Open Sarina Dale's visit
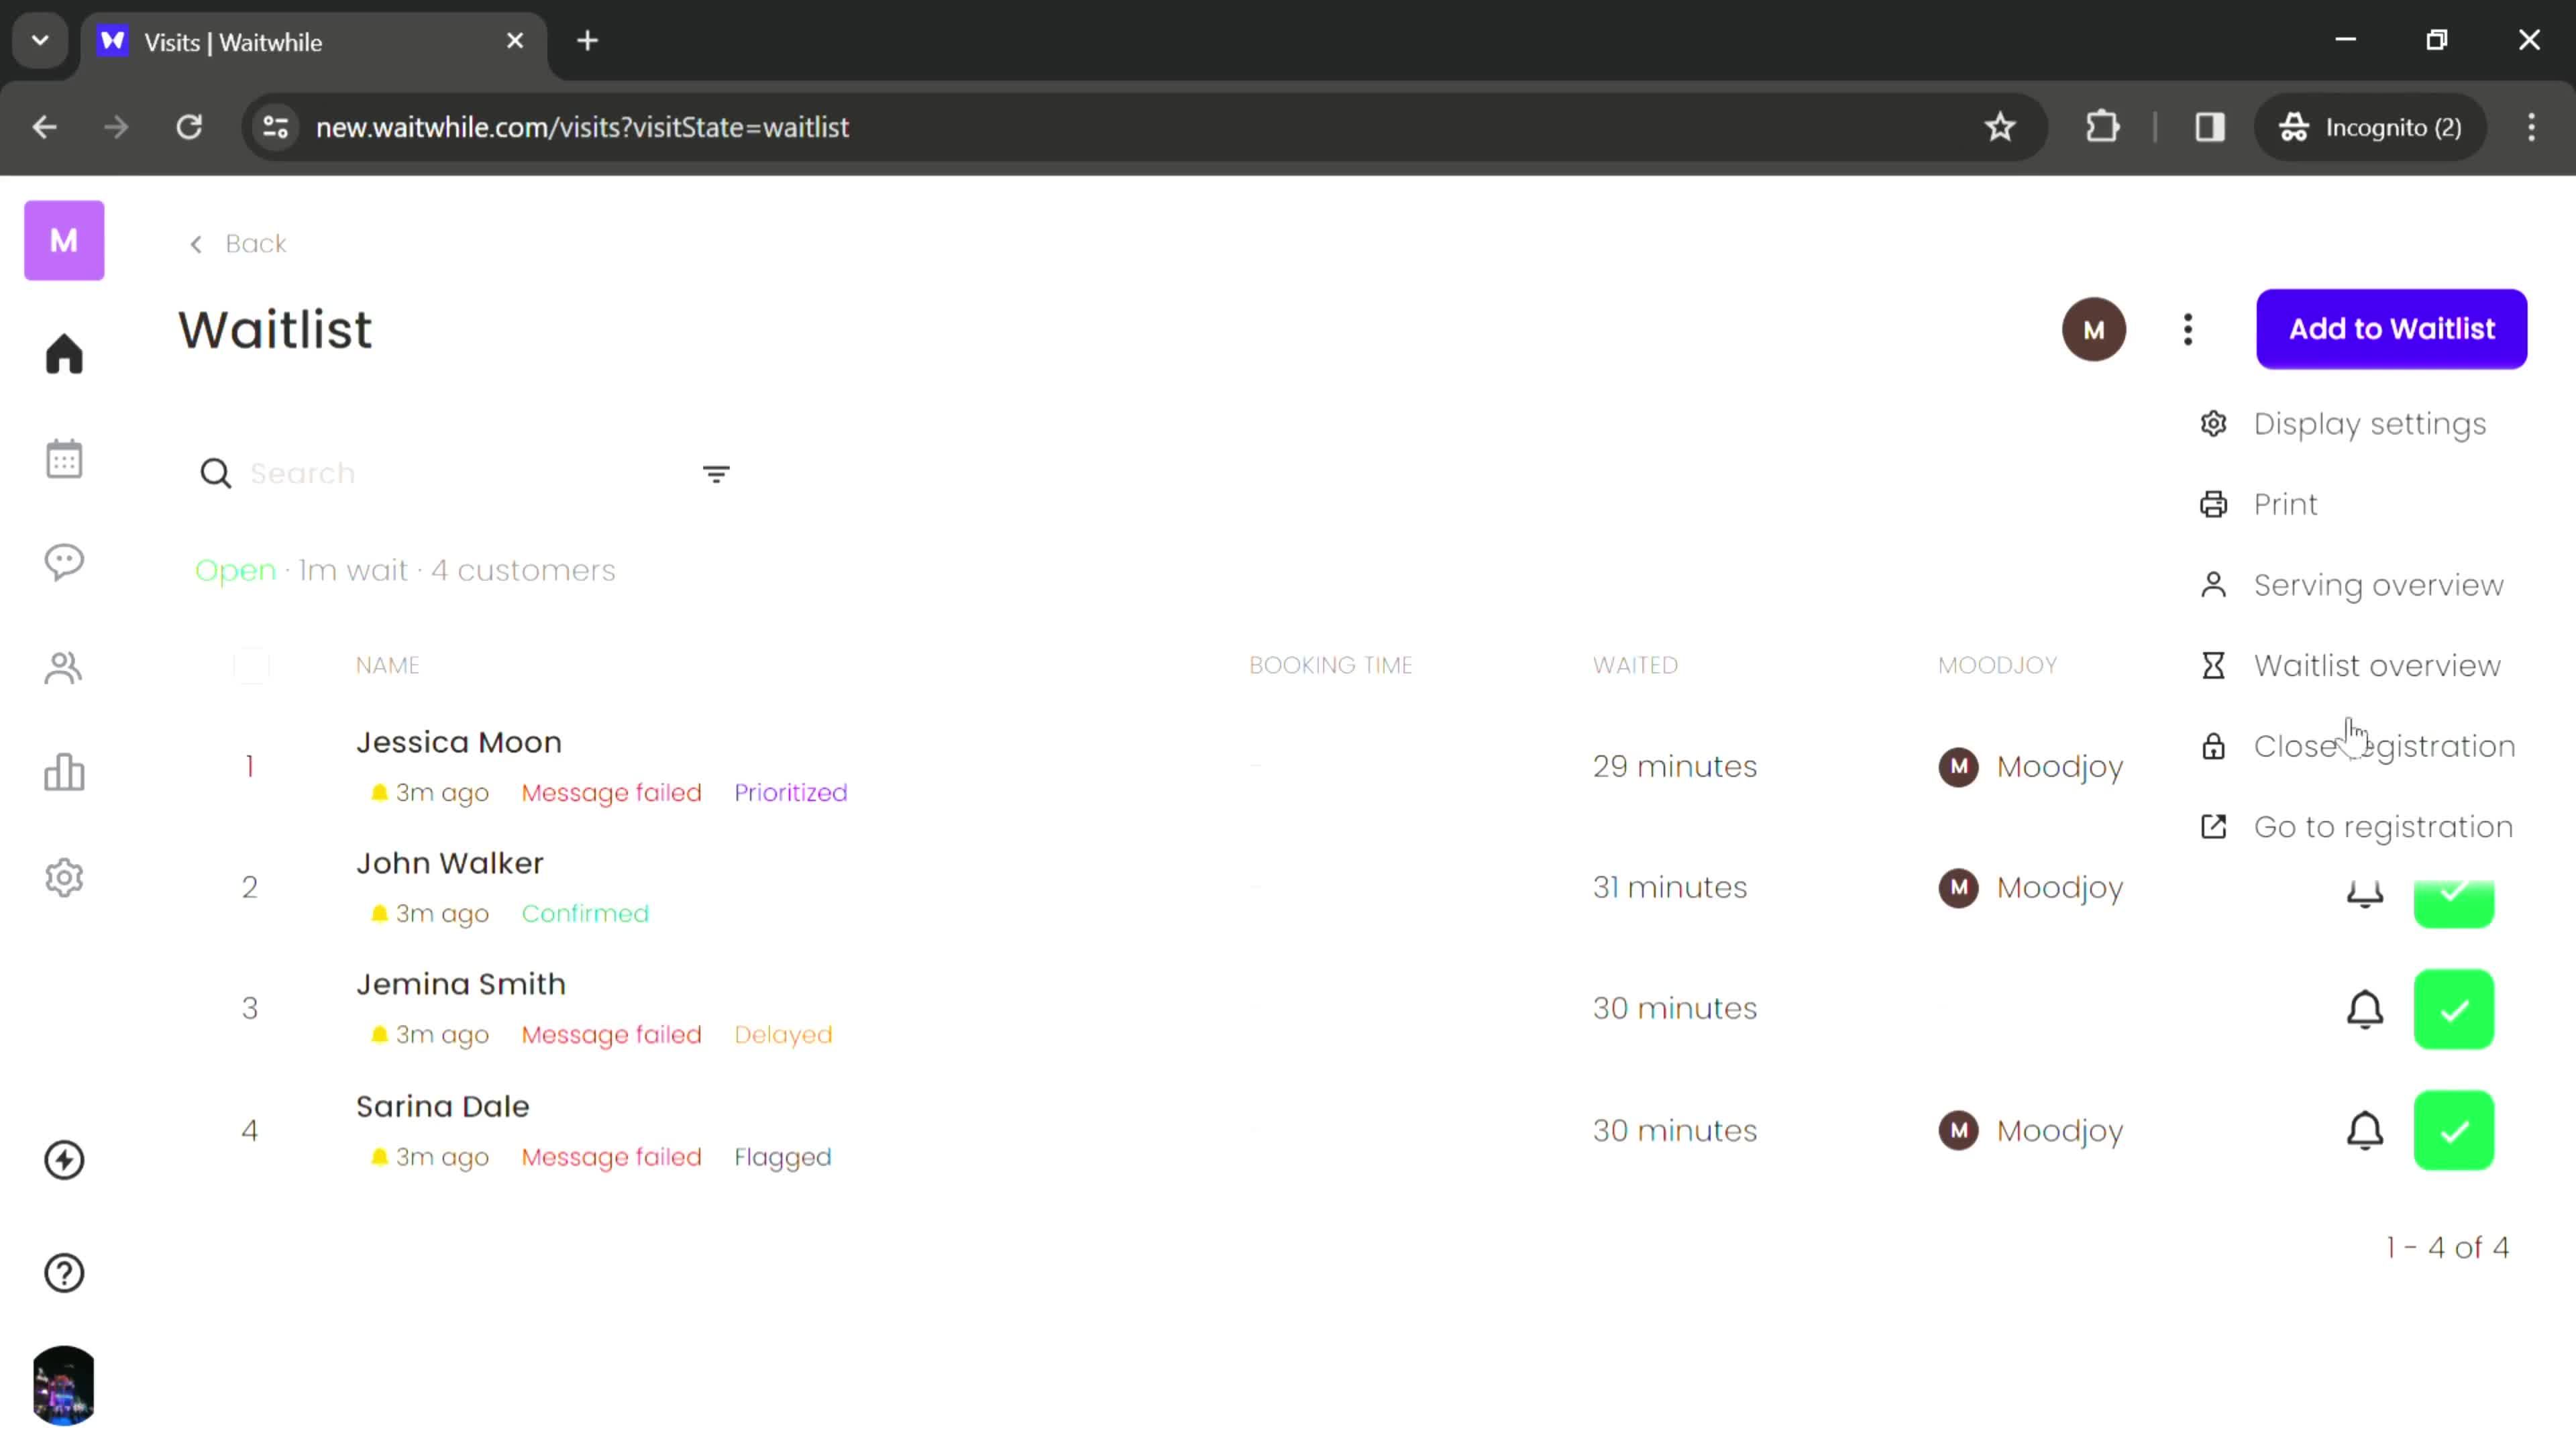The width and height of the screenshot is (2576, 1449). click(x=443, y=1106)
